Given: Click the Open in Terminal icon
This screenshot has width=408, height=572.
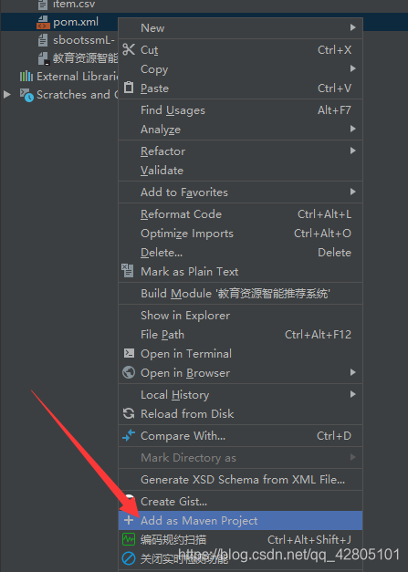Looking at the screenshot, I should tap(129, 353).
